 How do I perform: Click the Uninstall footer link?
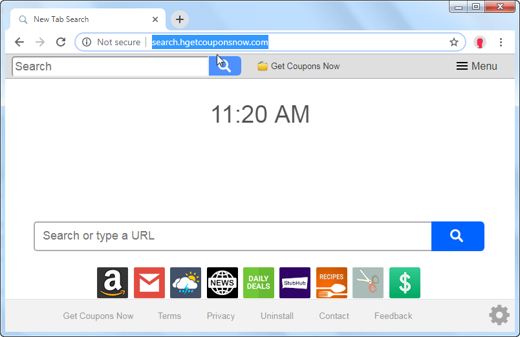point(277,316)
